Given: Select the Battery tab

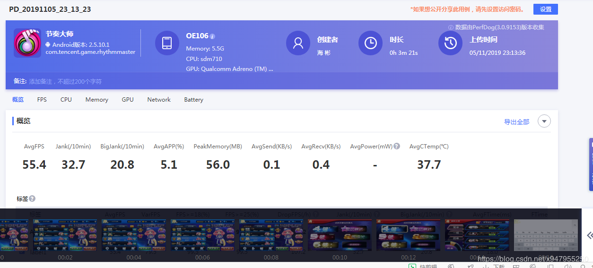Looking at the screenshot, I should (x=194, y=100).
